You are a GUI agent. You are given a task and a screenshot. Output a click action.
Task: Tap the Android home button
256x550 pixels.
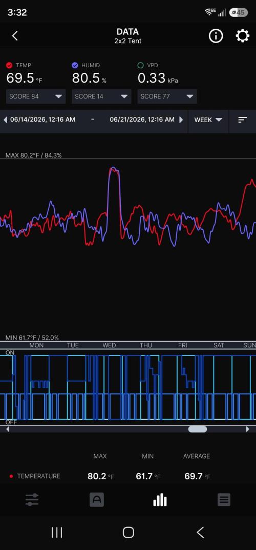[128, 532]
